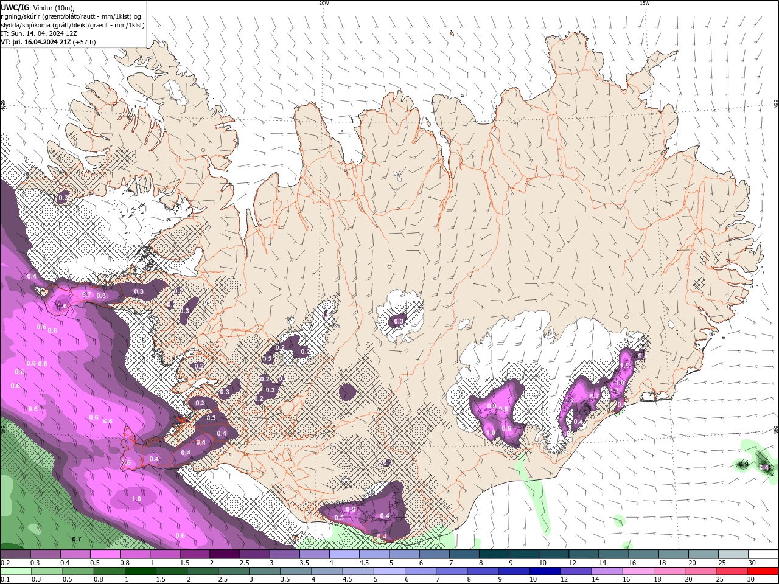Screen dimensions: 779x584
Task: Pick upper legend dark purple swatch between 2 and 2.5
Action: click(x=225, y=554)
